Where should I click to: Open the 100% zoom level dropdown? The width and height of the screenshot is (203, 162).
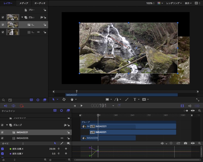(150, 3)
